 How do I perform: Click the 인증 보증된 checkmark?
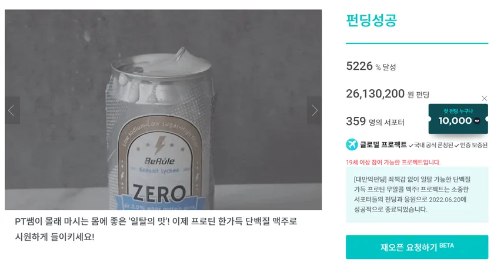(457, 146)
